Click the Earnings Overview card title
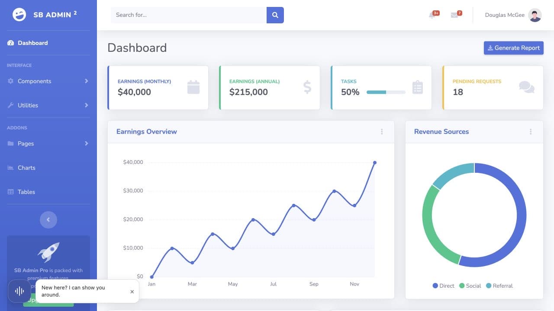This screenshot has height=311, width=554. tap(147, 132)
